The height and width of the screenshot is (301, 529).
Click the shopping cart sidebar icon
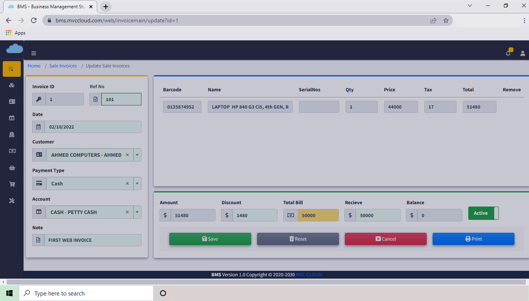tap(12, 184)
